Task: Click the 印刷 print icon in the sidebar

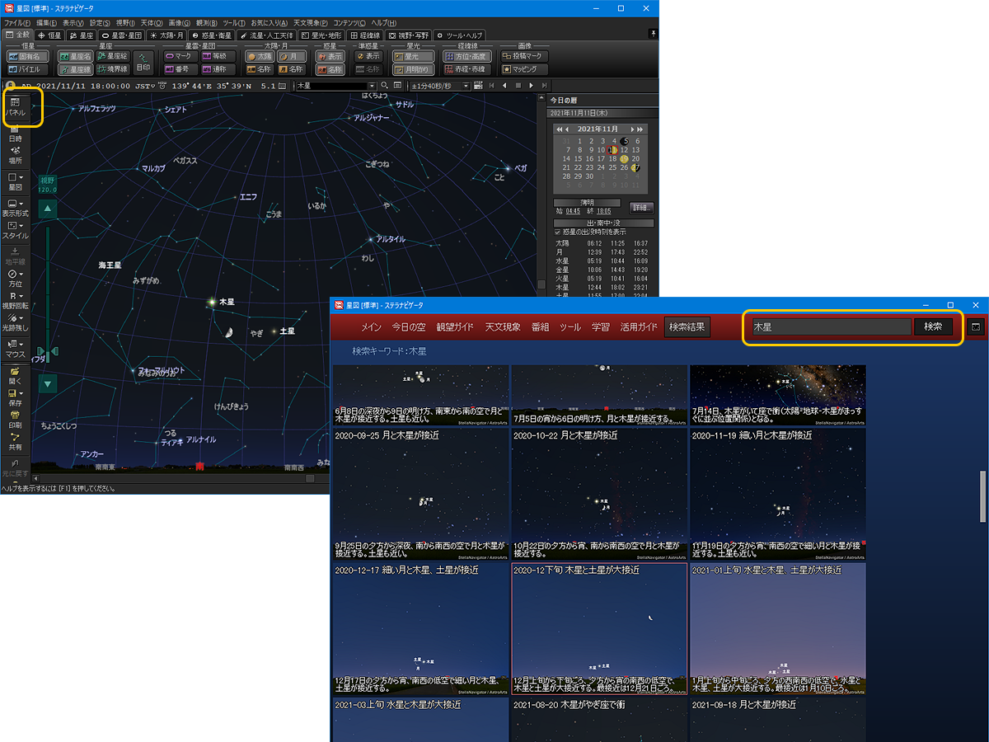Action: (15, 420)
